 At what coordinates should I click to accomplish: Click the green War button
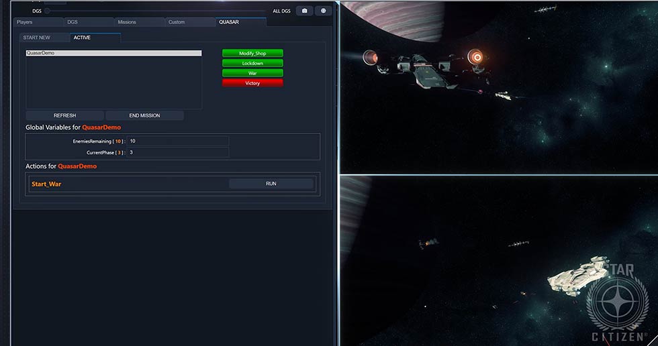click(x=252, y=73)
